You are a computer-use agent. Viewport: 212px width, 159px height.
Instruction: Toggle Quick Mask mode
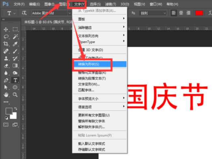(x=6, y=125)
